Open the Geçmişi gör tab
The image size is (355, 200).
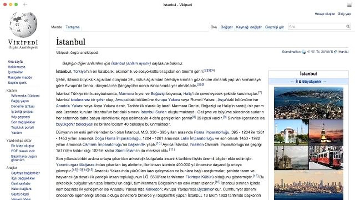(275, 27)
